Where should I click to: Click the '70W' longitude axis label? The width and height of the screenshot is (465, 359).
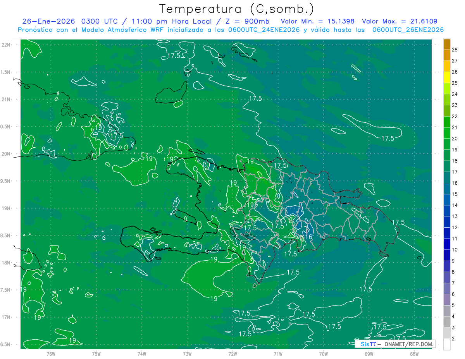coord(324,354)
